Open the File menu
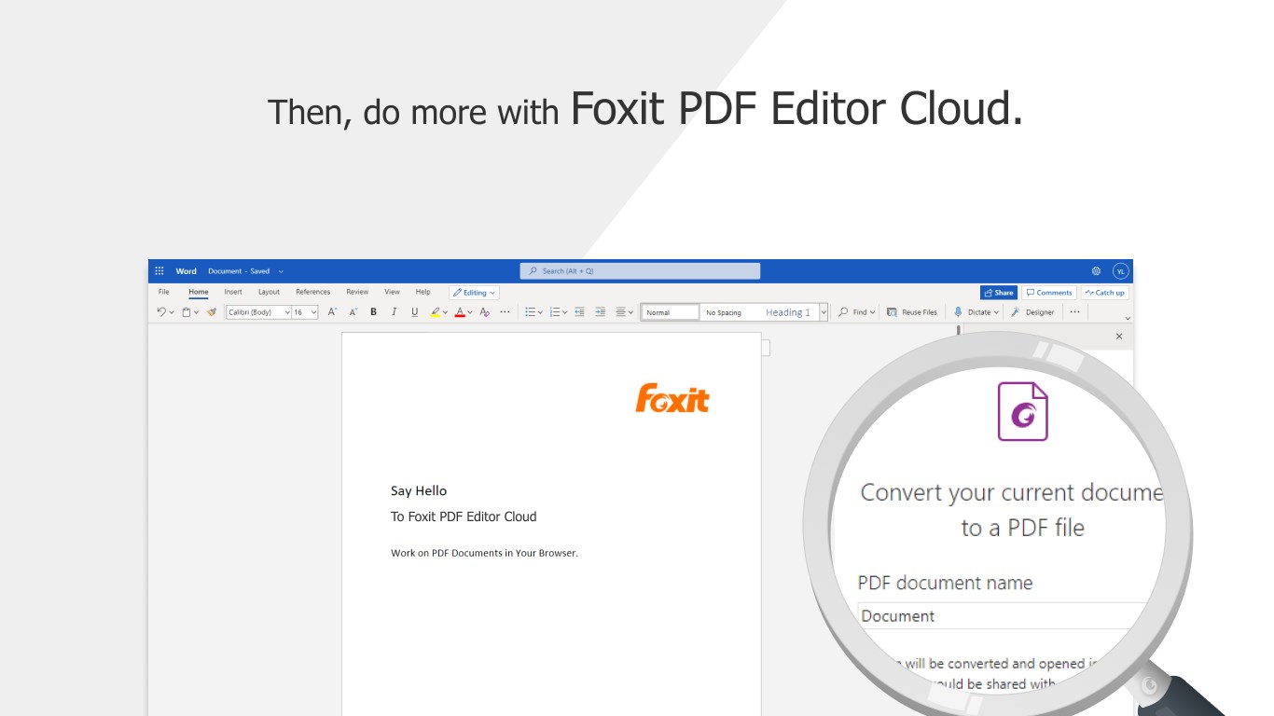This screenshot has width=1274, height=716. click(163, 292)
